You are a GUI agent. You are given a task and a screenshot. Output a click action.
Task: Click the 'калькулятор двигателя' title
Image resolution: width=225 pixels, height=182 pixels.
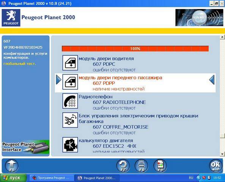point(106,141)
